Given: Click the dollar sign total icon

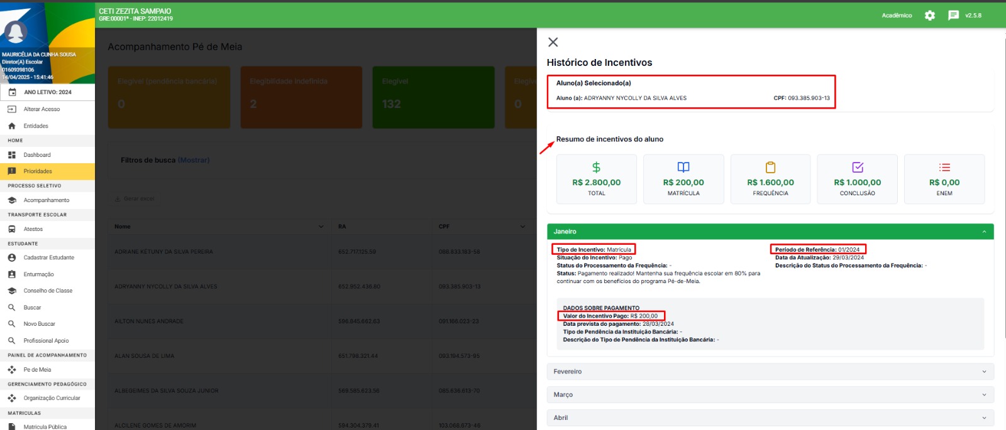Looking at the screenshot, I should coord(596,168).
